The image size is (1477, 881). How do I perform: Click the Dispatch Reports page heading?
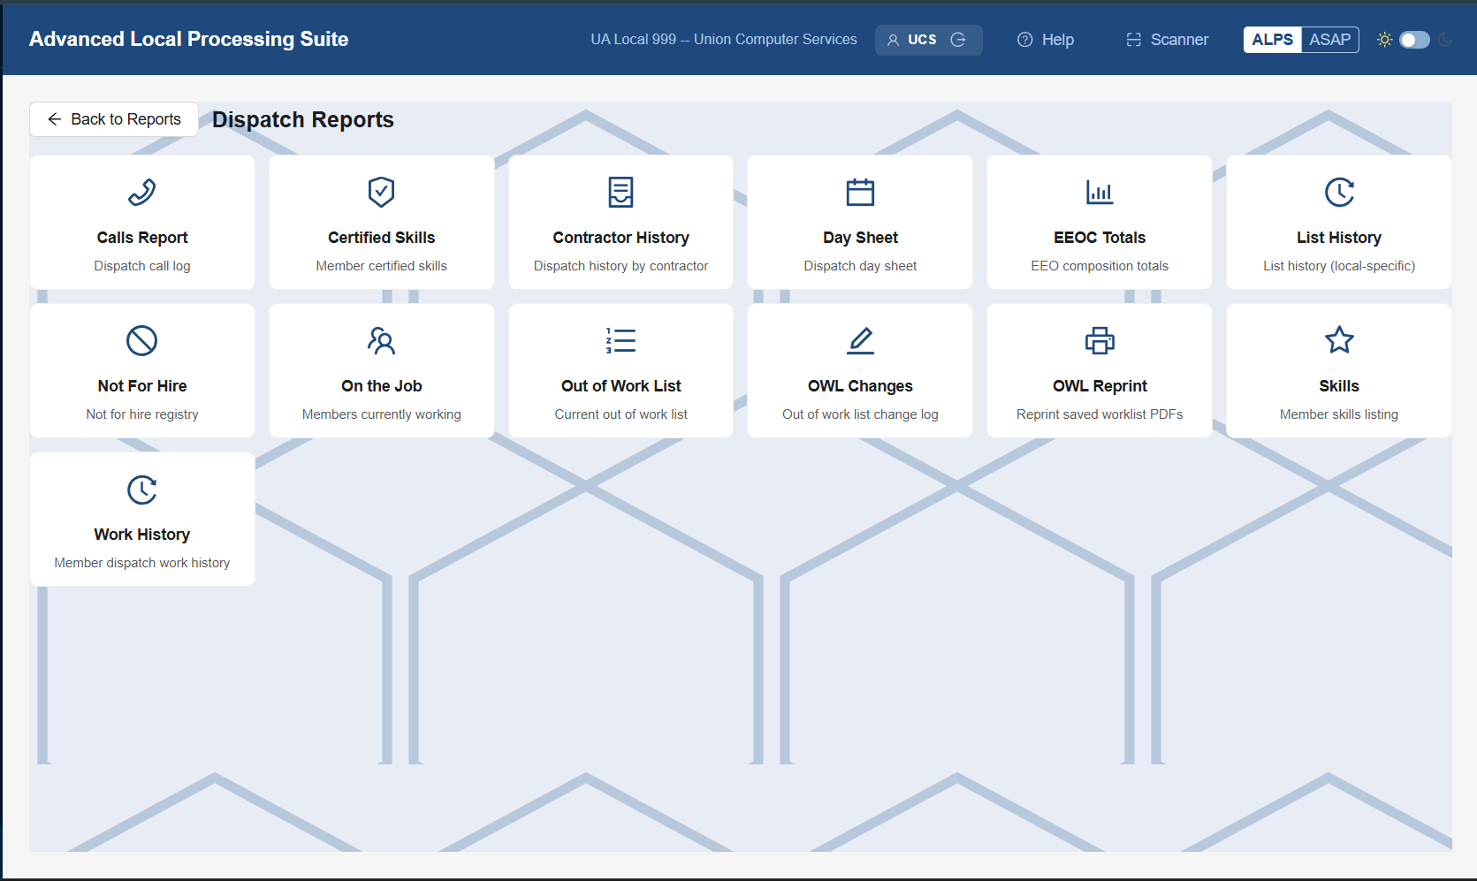303,119
